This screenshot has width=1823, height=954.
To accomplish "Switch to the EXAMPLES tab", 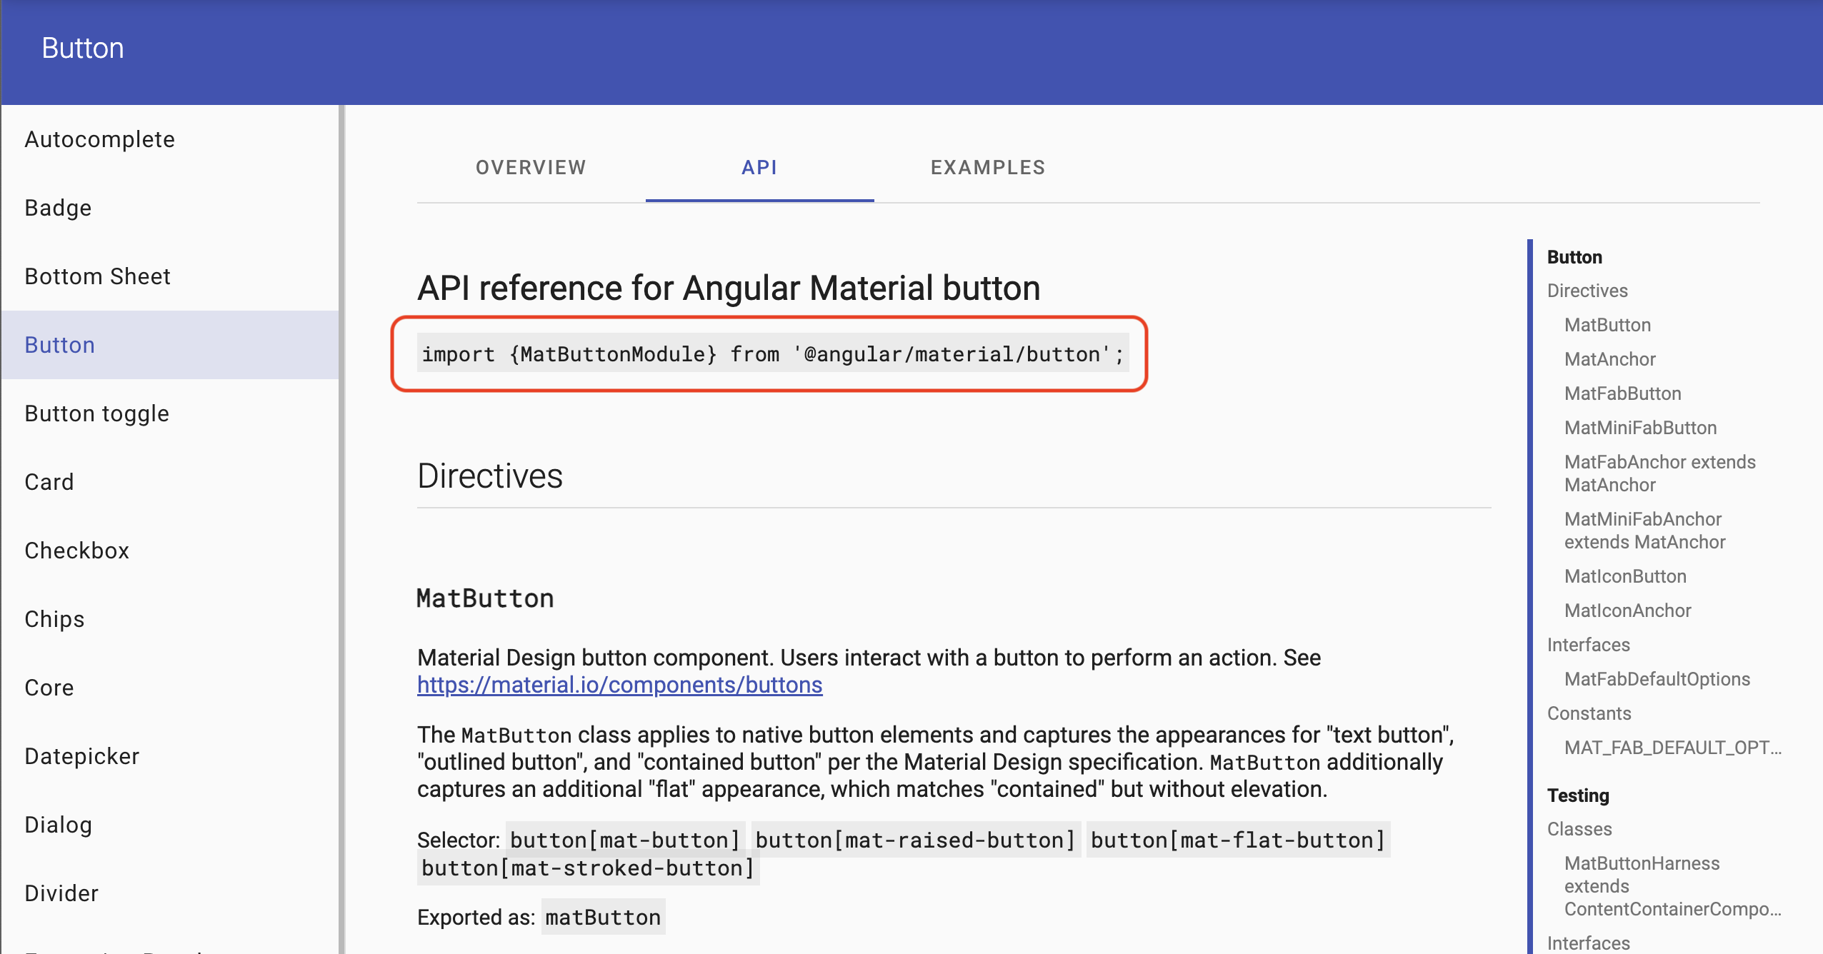I will click(x=987, y=167).
